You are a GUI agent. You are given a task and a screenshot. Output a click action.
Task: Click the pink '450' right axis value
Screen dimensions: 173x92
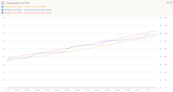point(166,18)
